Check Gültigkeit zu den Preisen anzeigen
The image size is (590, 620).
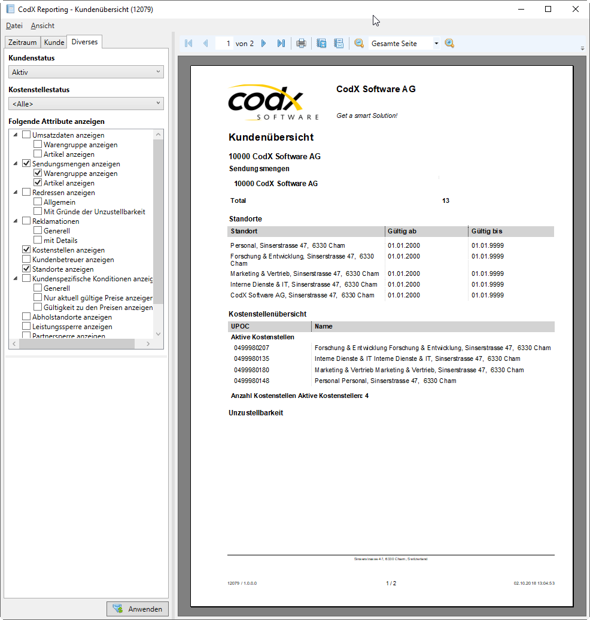38,307
